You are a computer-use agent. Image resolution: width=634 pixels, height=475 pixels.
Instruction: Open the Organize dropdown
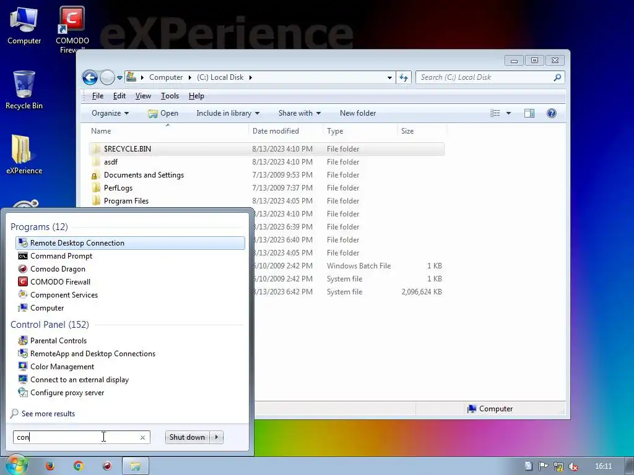(110, 113)
